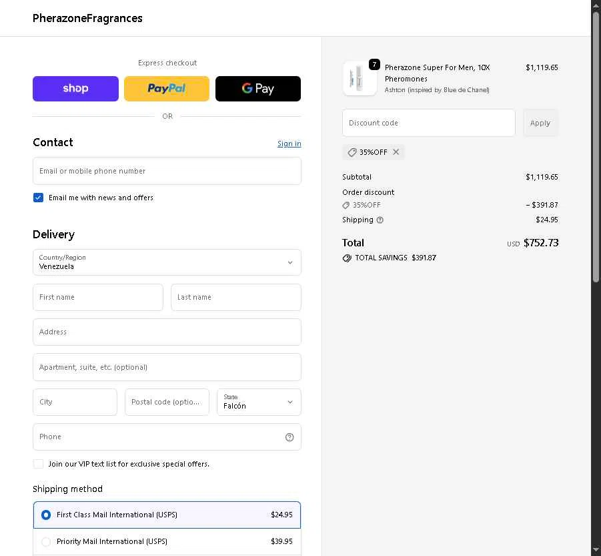Viewport: 601px width, 556px height.
Task: Click the Discount code field
Action: [x=428, y=123]
